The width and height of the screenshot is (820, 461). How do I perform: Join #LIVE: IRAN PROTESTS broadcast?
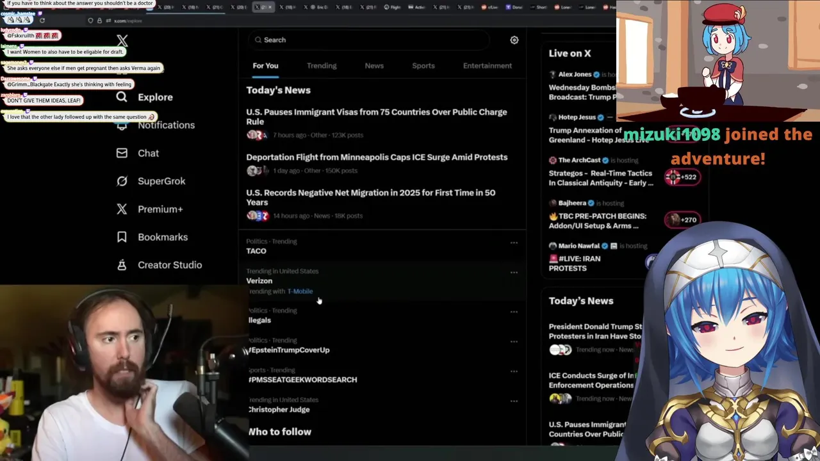pyautogui.click(x=575, y=264)
